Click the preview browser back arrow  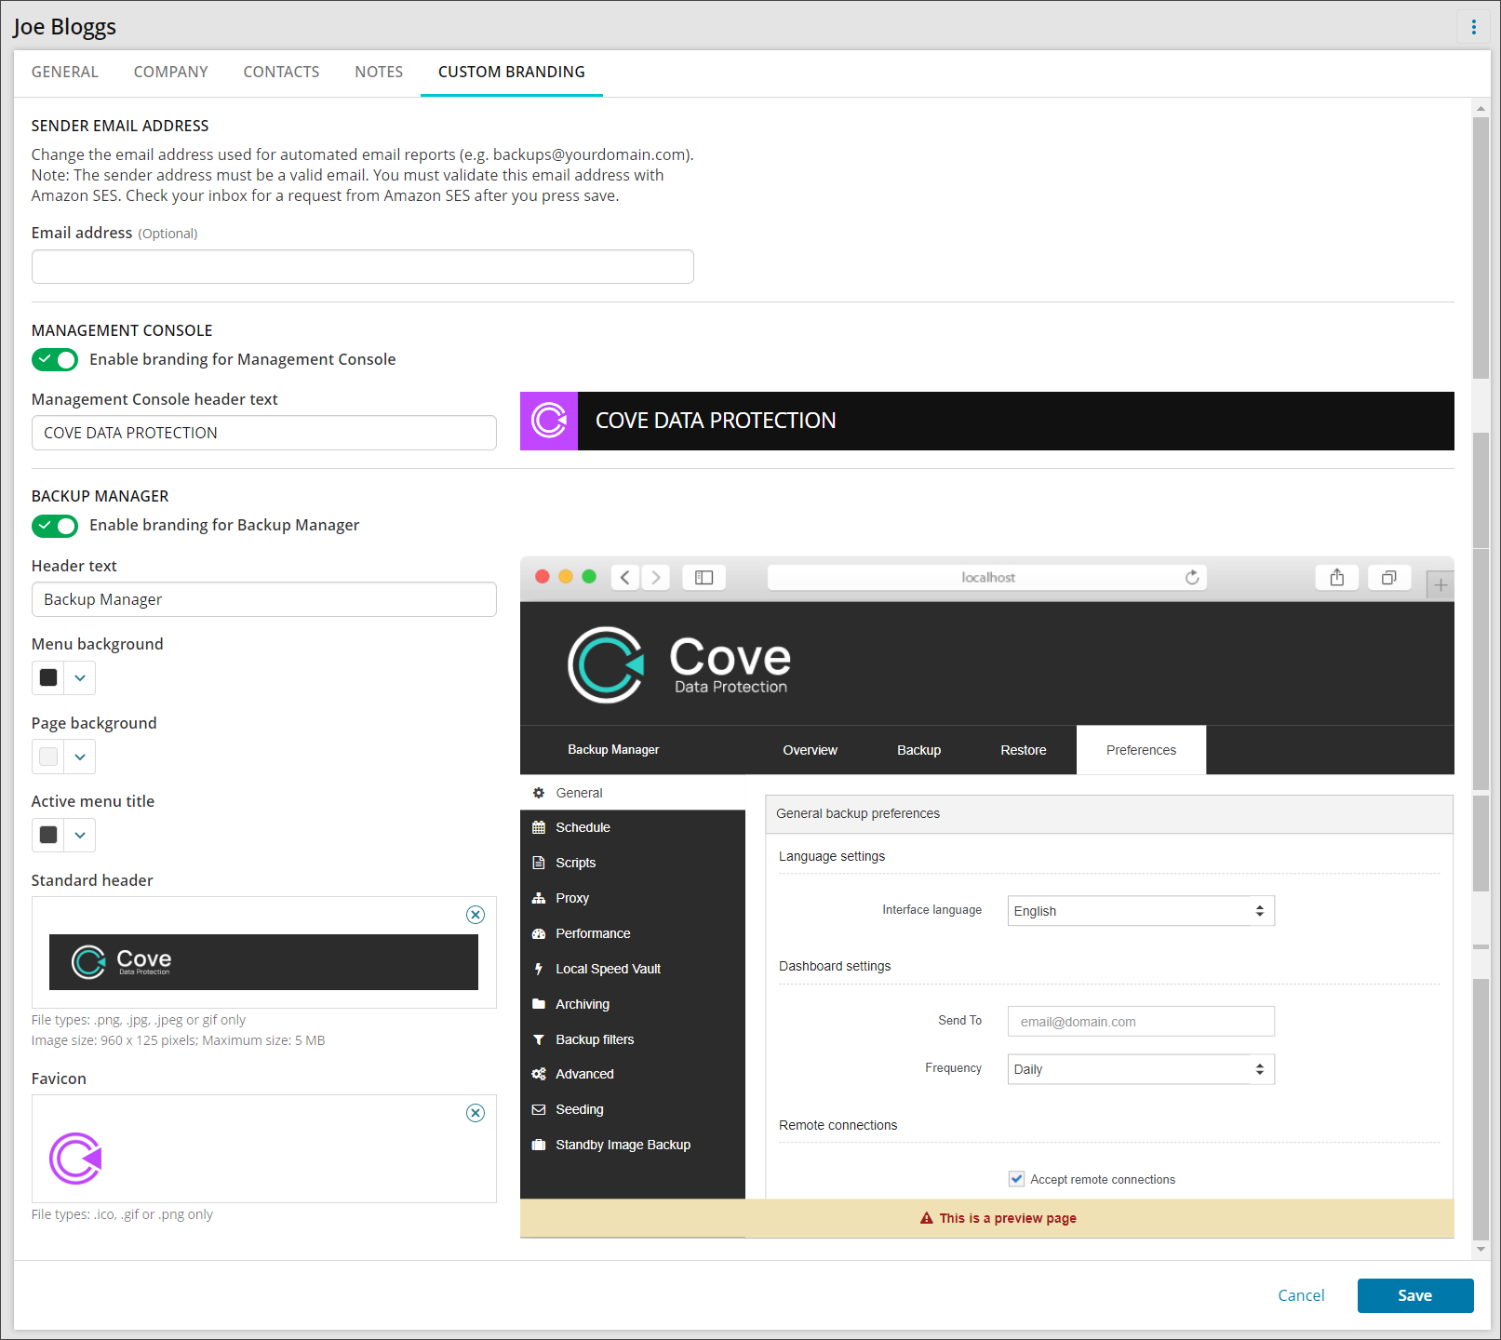pos(625,578)
